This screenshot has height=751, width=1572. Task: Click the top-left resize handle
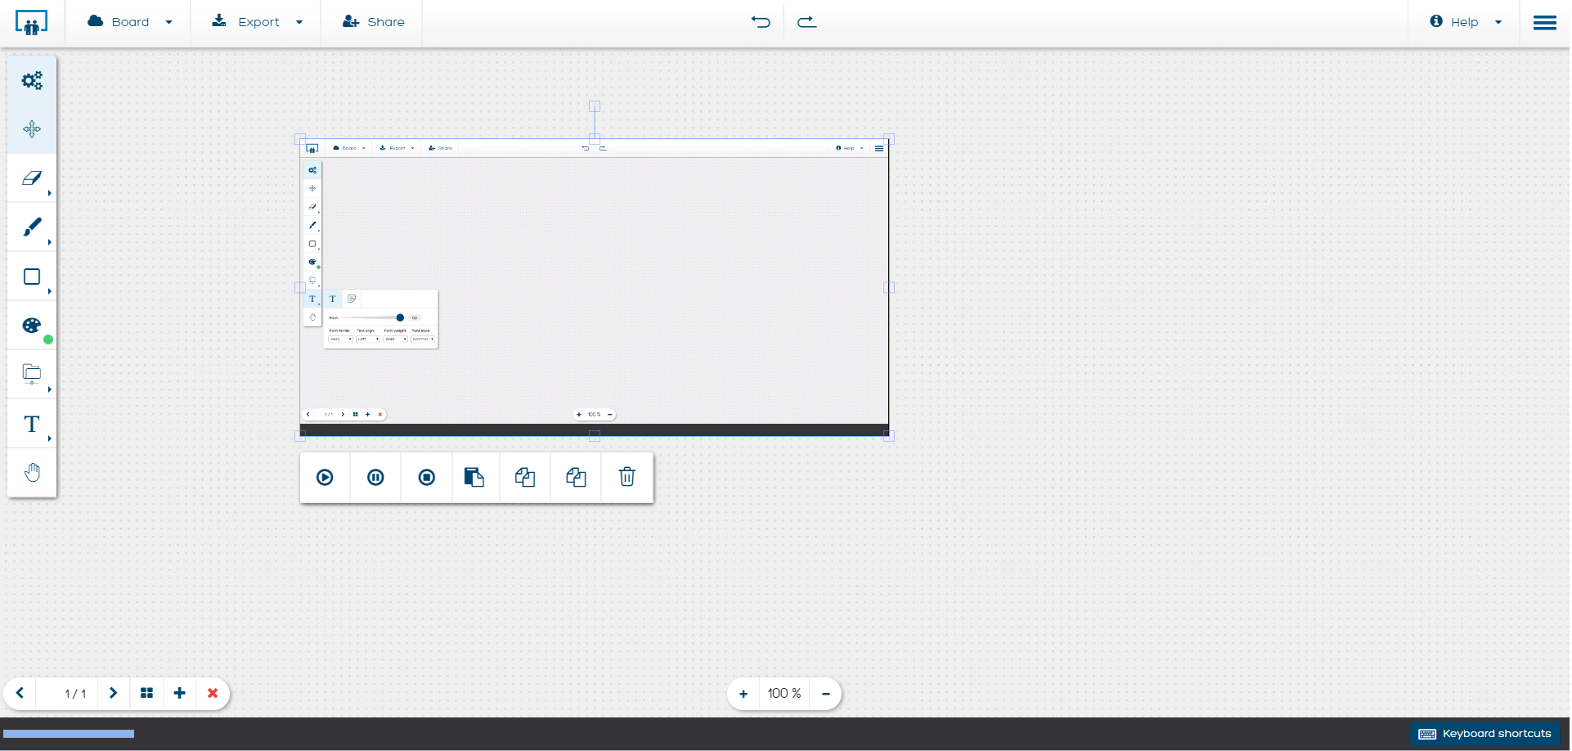pyautogui.click(x=300, y=139)
